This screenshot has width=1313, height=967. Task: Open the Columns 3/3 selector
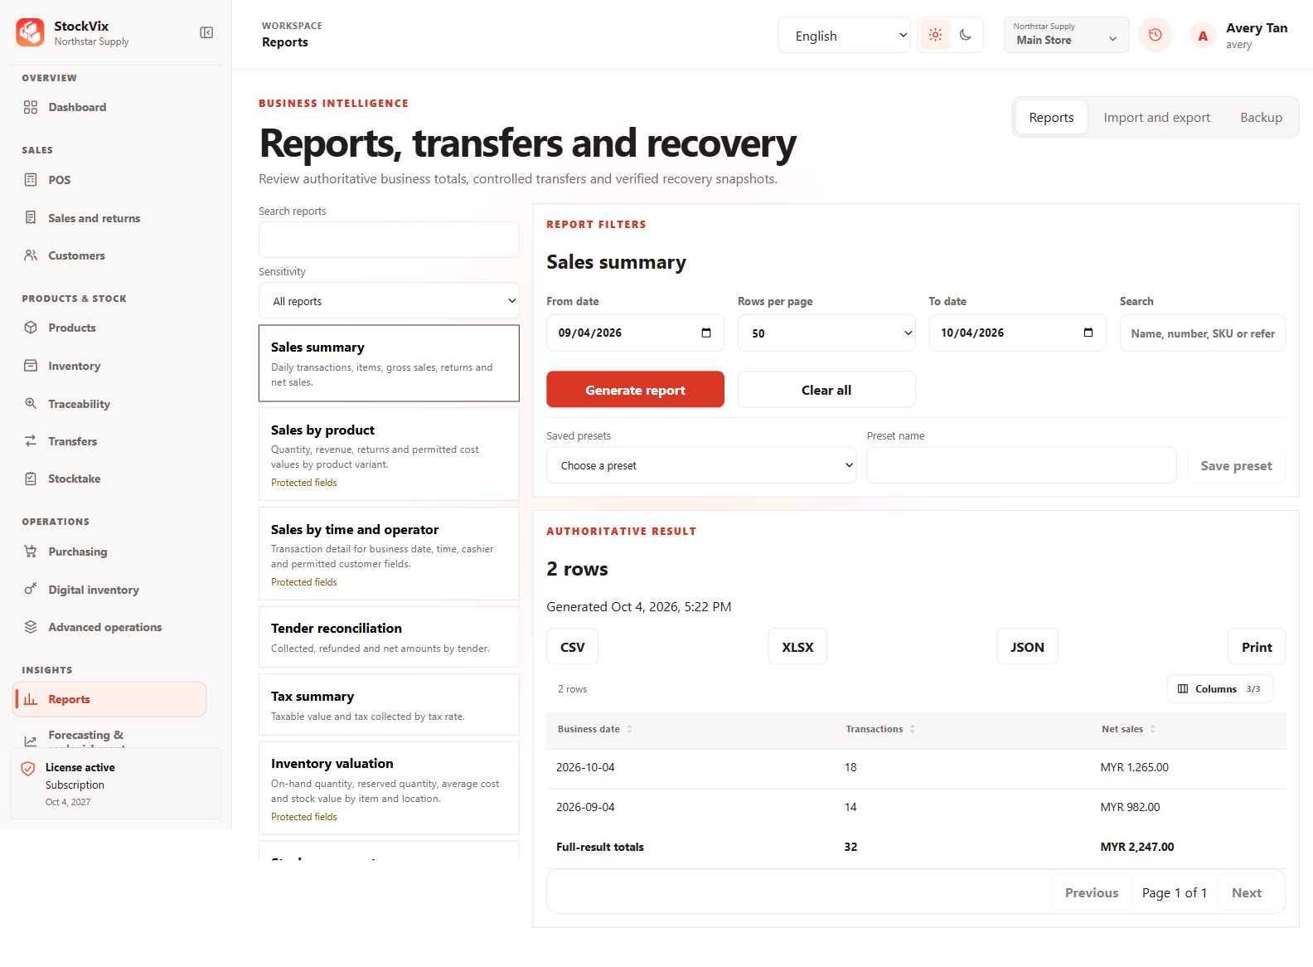point(1220,688)
